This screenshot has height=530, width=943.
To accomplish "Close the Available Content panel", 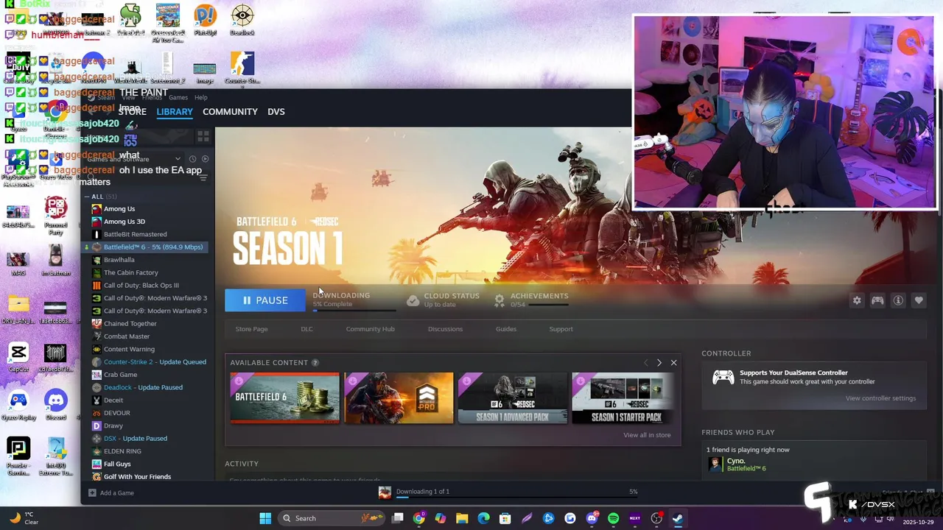I will [x=673, y=363].
